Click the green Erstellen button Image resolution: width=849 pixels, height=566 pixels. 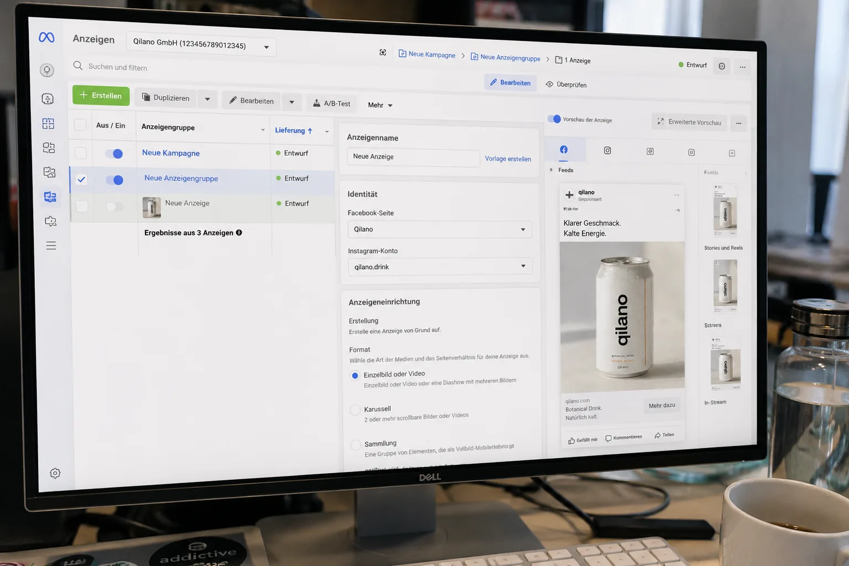point(101,96)
